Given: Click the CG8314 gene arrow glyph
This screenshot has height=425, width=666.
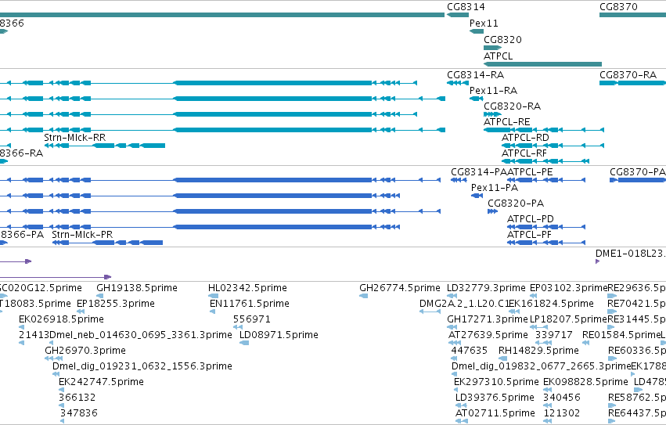Looking at the screenshot, I should click(x=458, y=15).
